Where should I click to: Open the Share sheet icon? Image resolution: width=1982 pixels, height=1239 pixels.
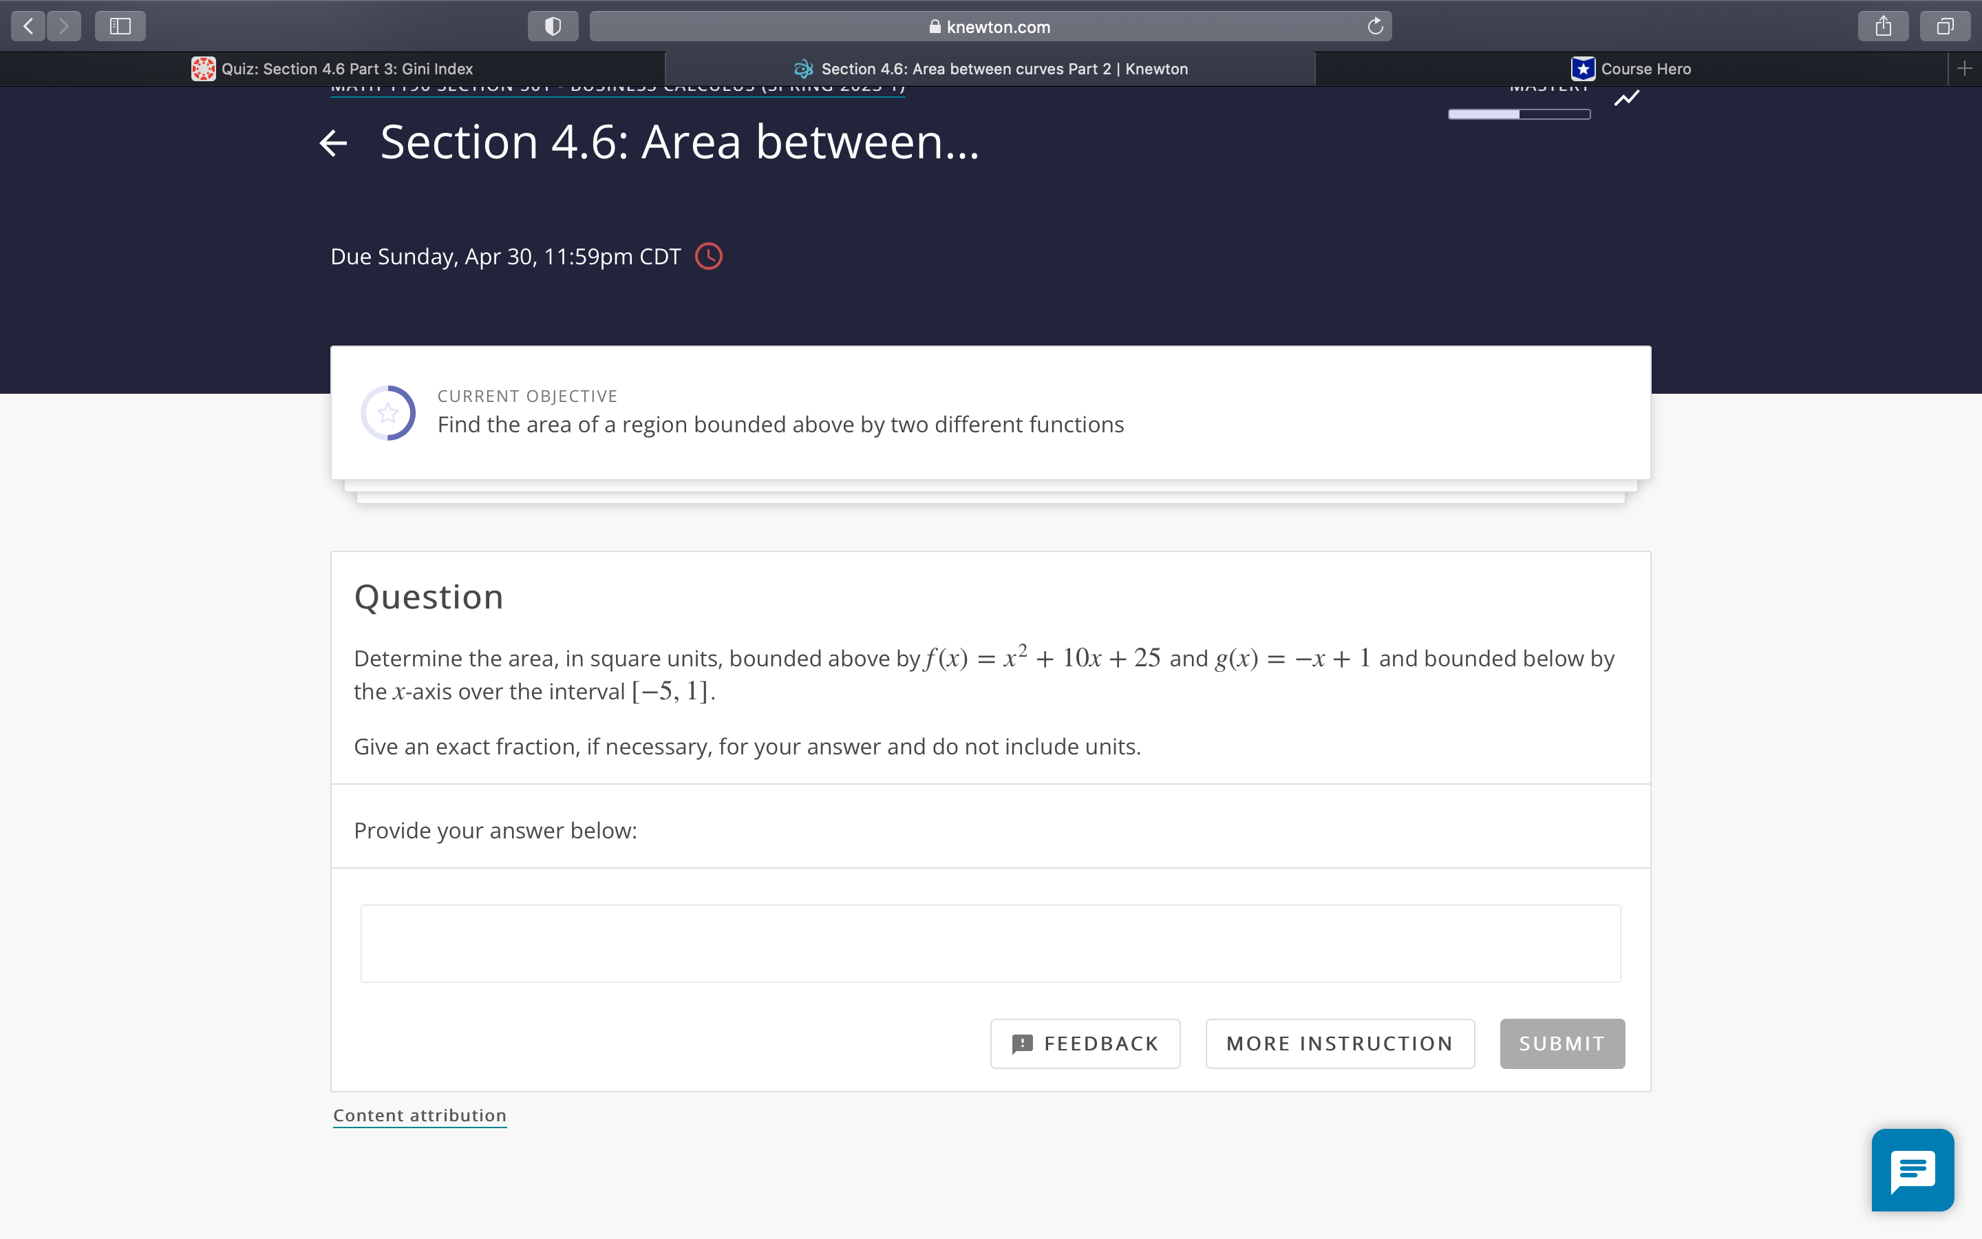[1883, 26]
